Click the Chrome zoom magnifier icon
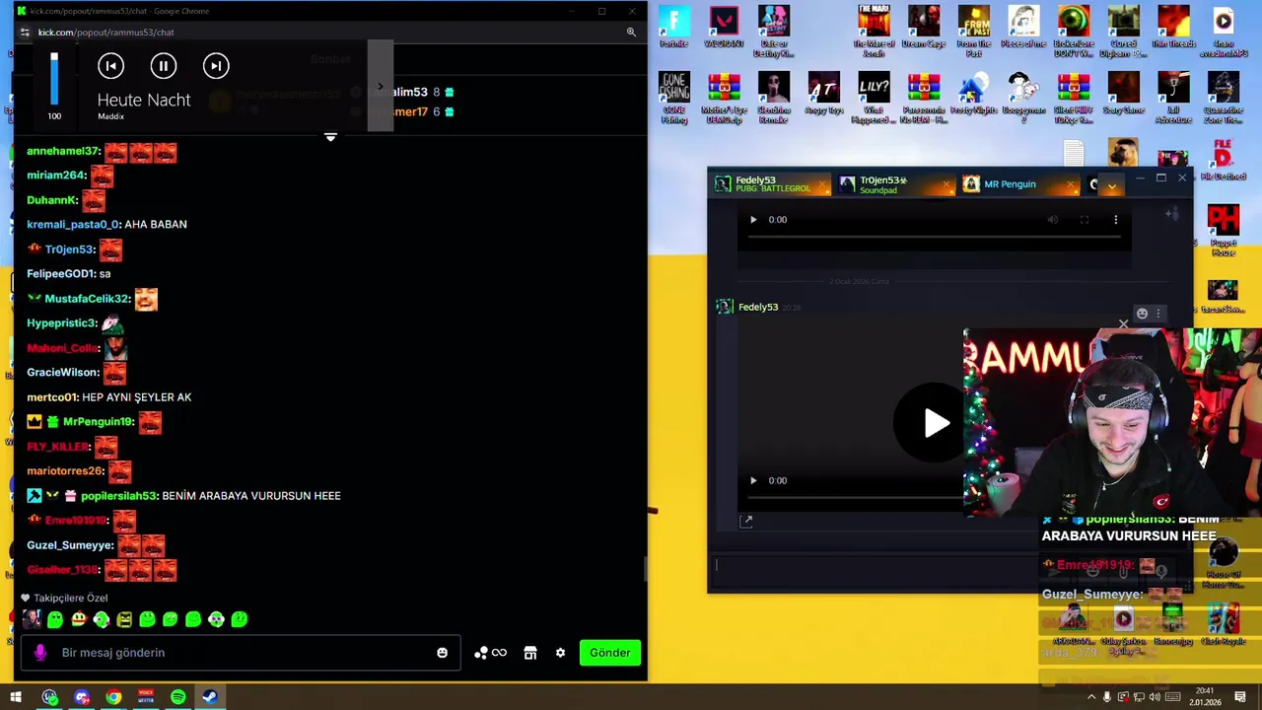The width and height of the screenshot is (1262, 710). click(631, 32)
